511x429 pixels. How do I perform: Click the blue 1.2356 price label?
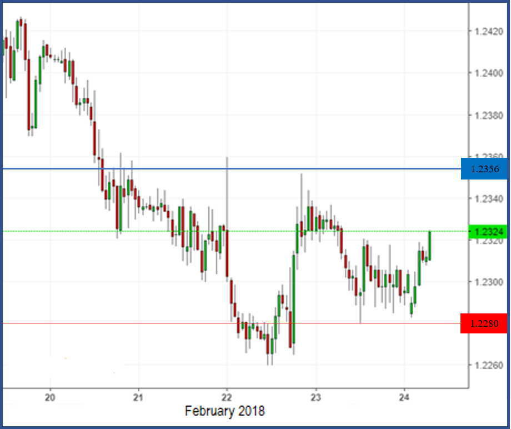[x=484, y=169]
